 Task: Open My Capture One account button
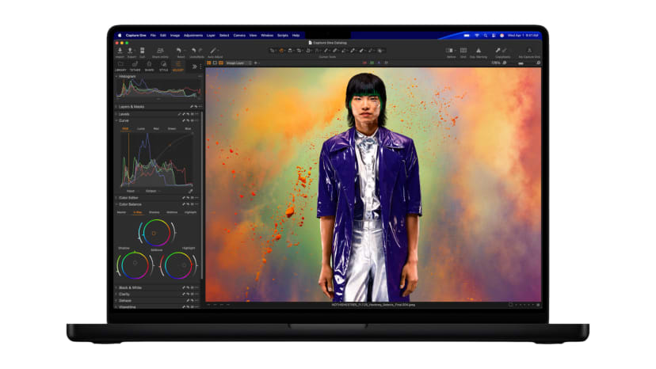pyautogui.click(x=528, y=51)
